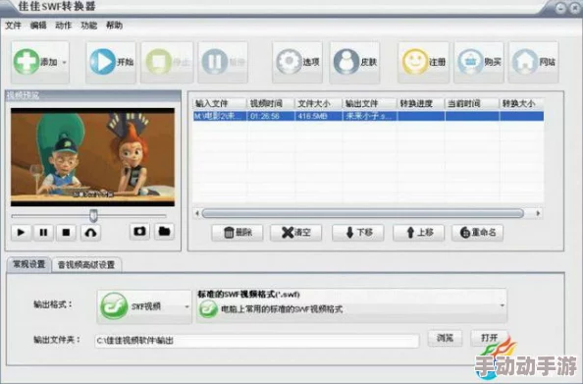Screen dimensions: 583x384
Task: Play the video preview
Action: (x=21, y=233)
